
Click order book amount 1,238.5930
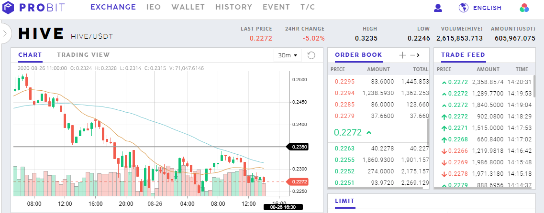(x=378, y=93)
